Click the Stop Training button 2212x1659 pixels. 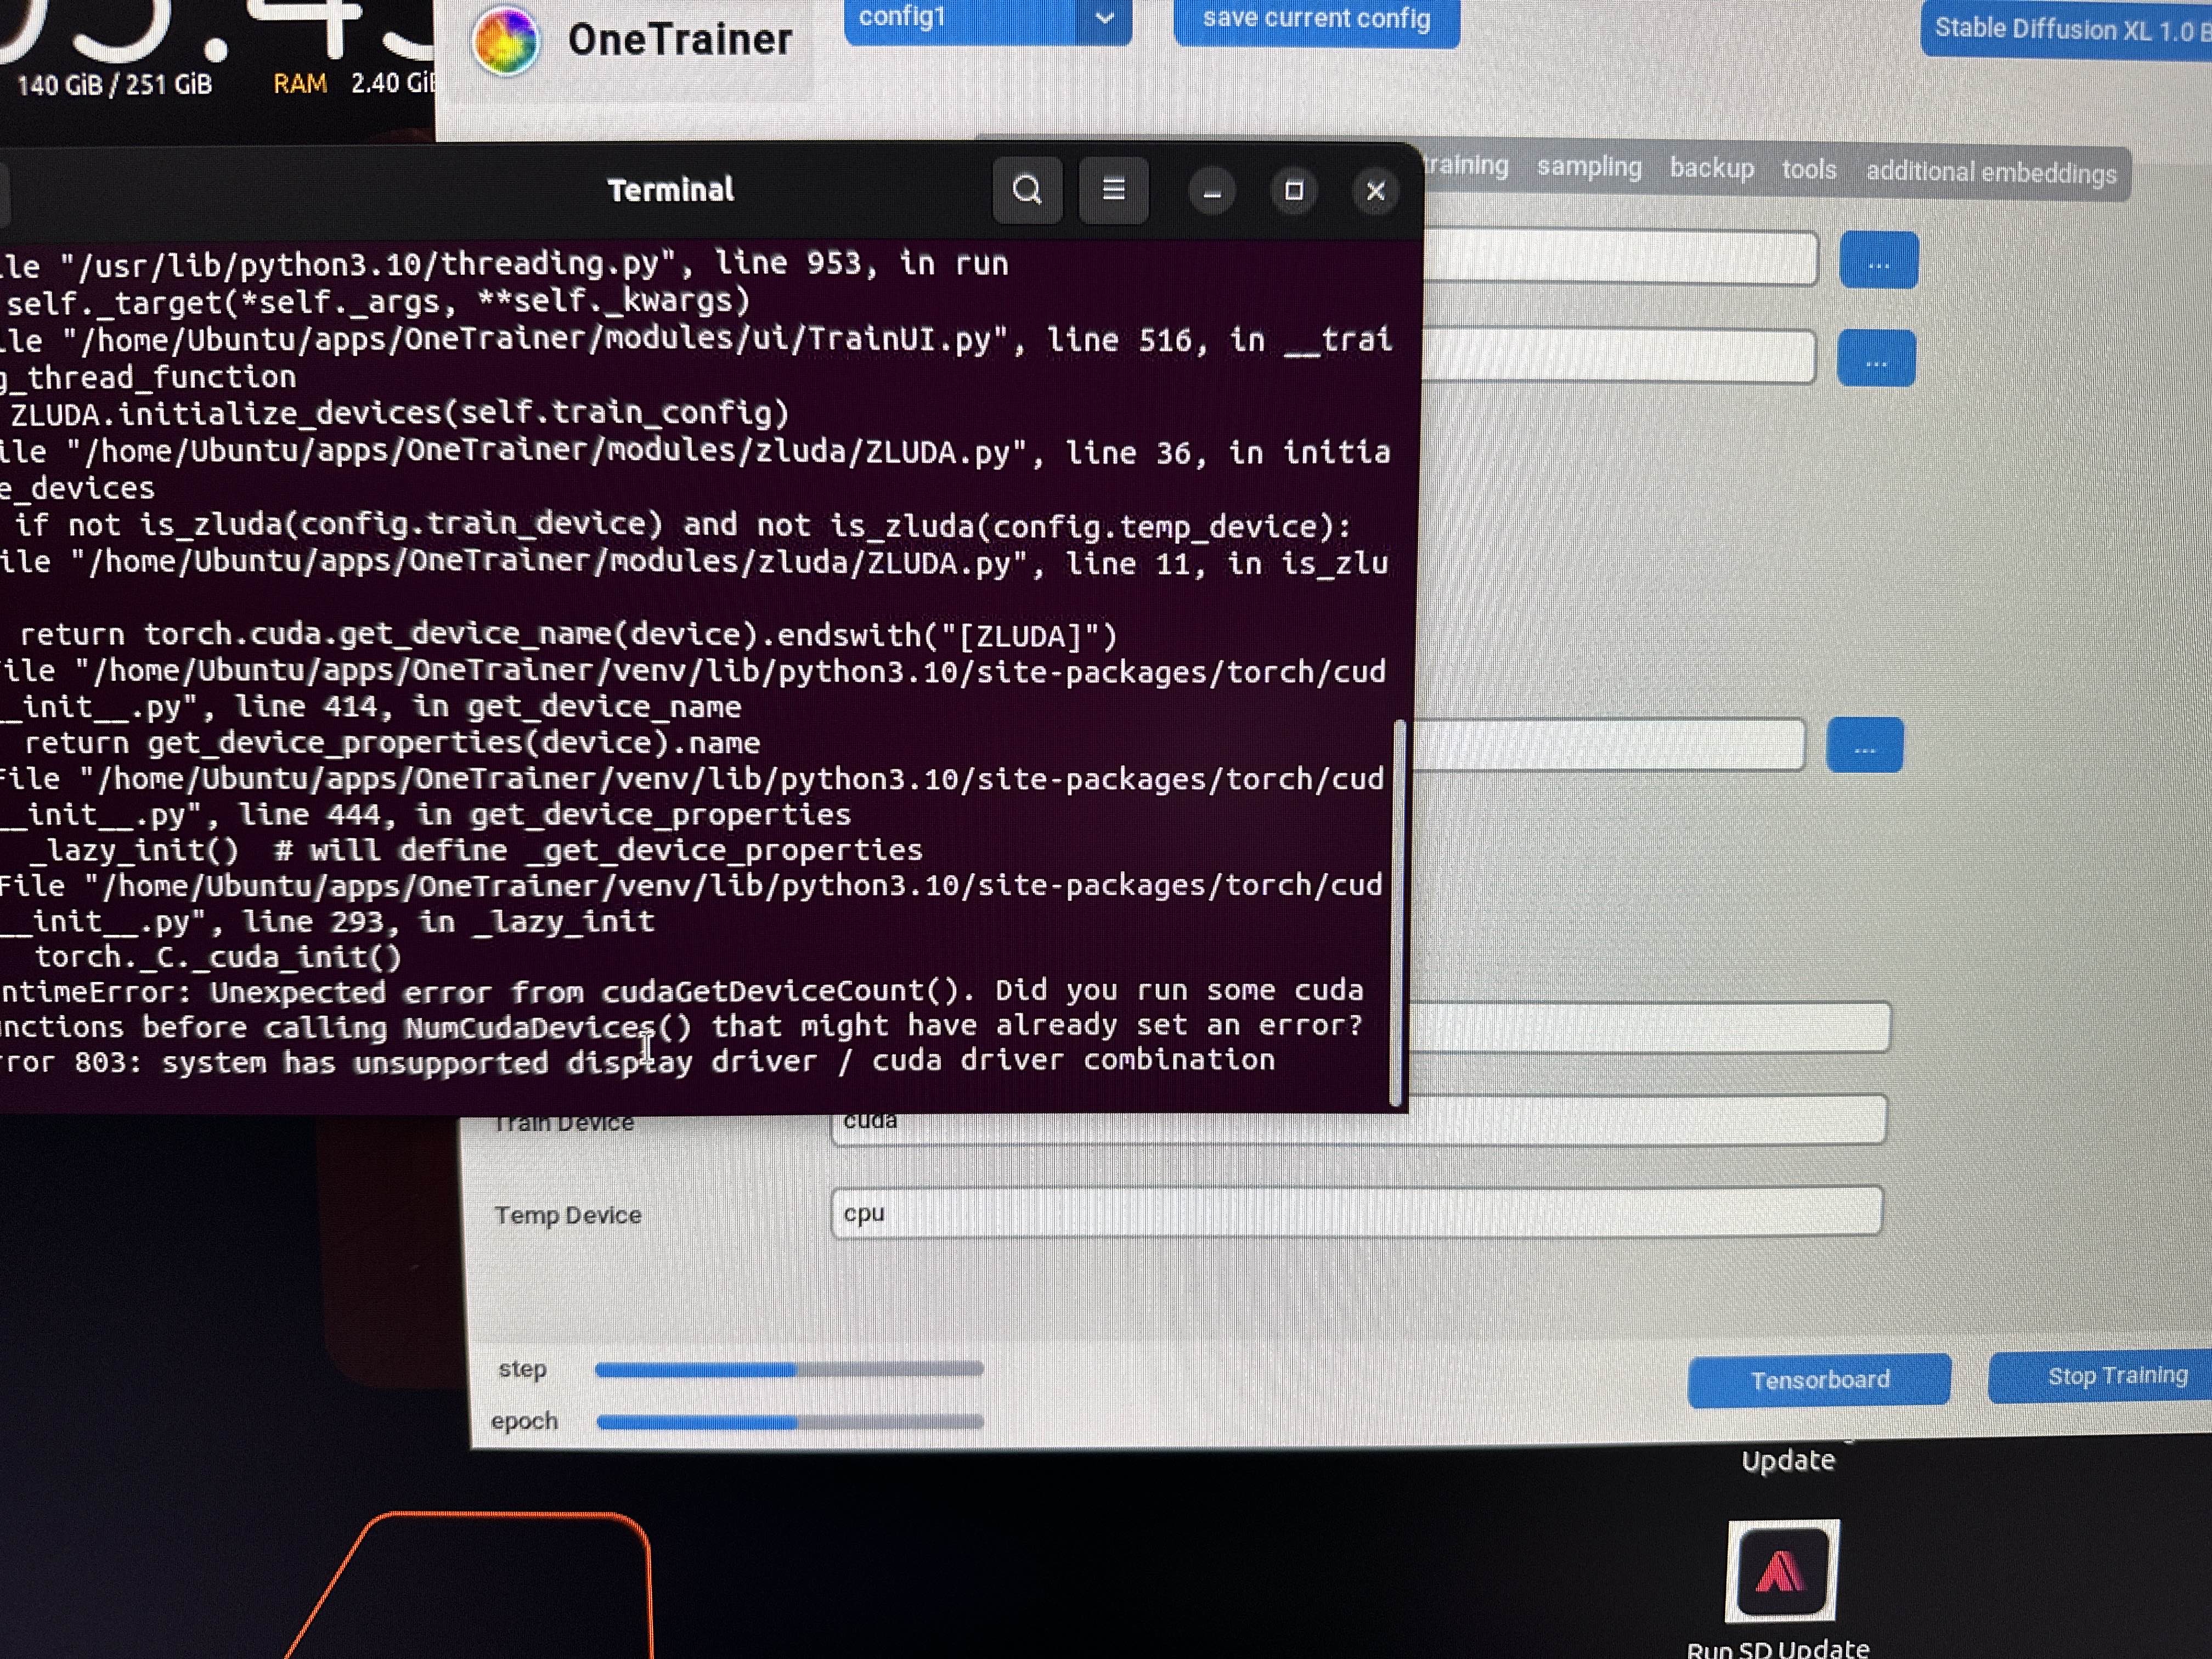coord(2116,1377)
